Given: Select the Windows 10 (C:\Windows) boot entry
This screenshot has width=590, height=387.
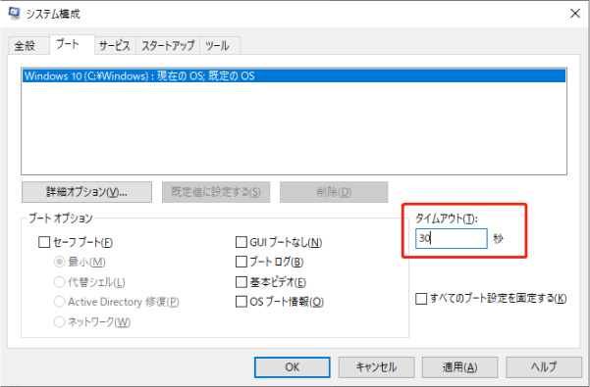Looking at the screenshot, I should click(294, 75).
